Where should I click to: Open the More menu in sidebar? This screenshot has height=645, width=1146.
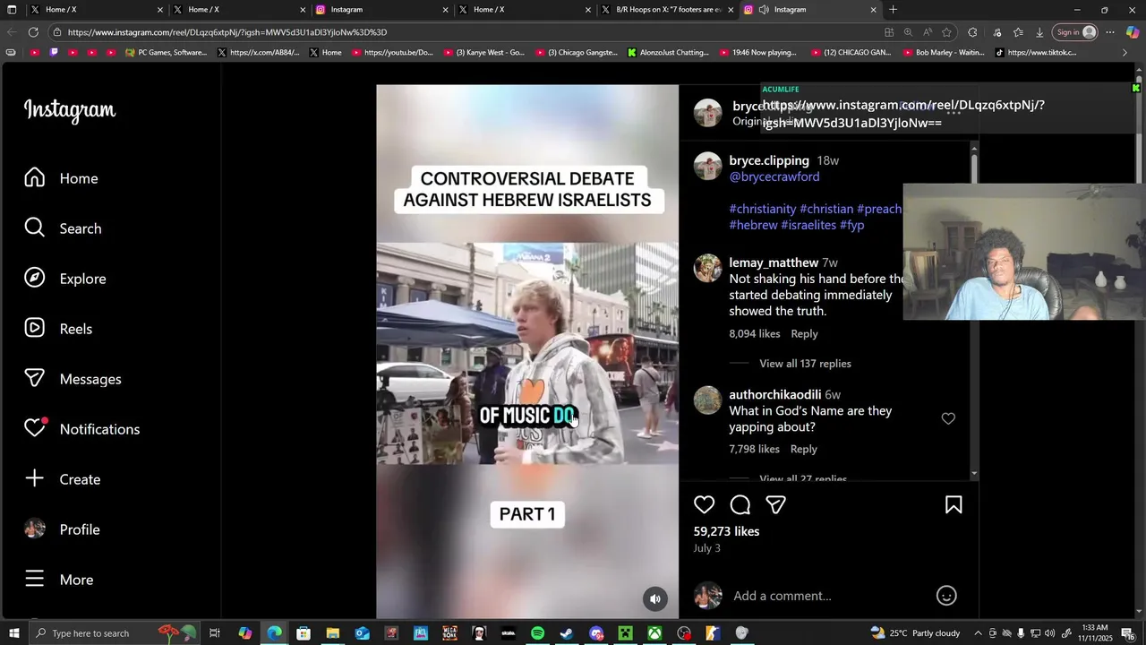click(59, 580)
